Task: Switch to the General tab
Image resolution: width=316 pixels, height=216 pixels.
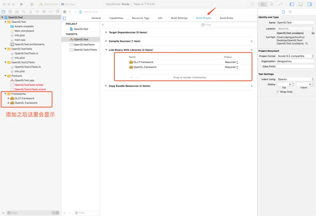Action: tap(96, 18)
